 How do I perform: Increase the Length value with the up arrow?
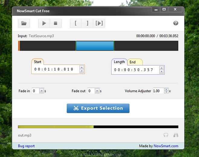click(162, 68)
